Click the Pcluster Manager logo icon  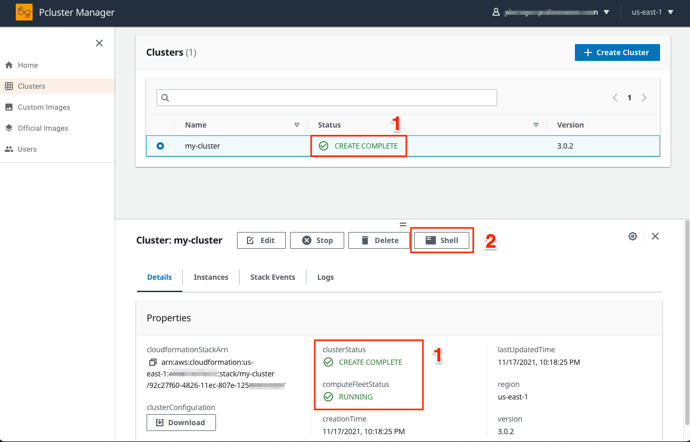(x=24, y=12)
